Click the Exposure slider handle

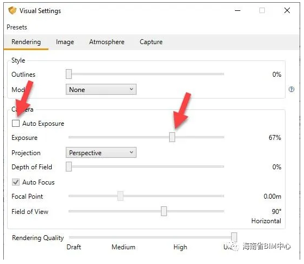pyautogui.click(x=172, y=137)
